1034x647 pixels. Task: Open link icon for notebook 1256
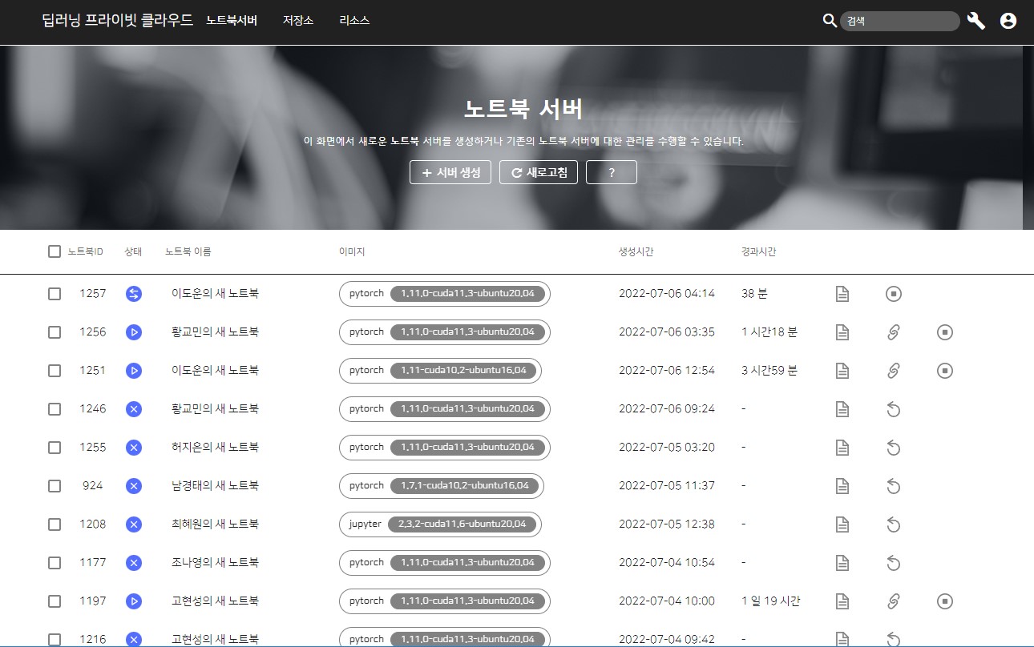pyautogui.click(x=894, y=332)
